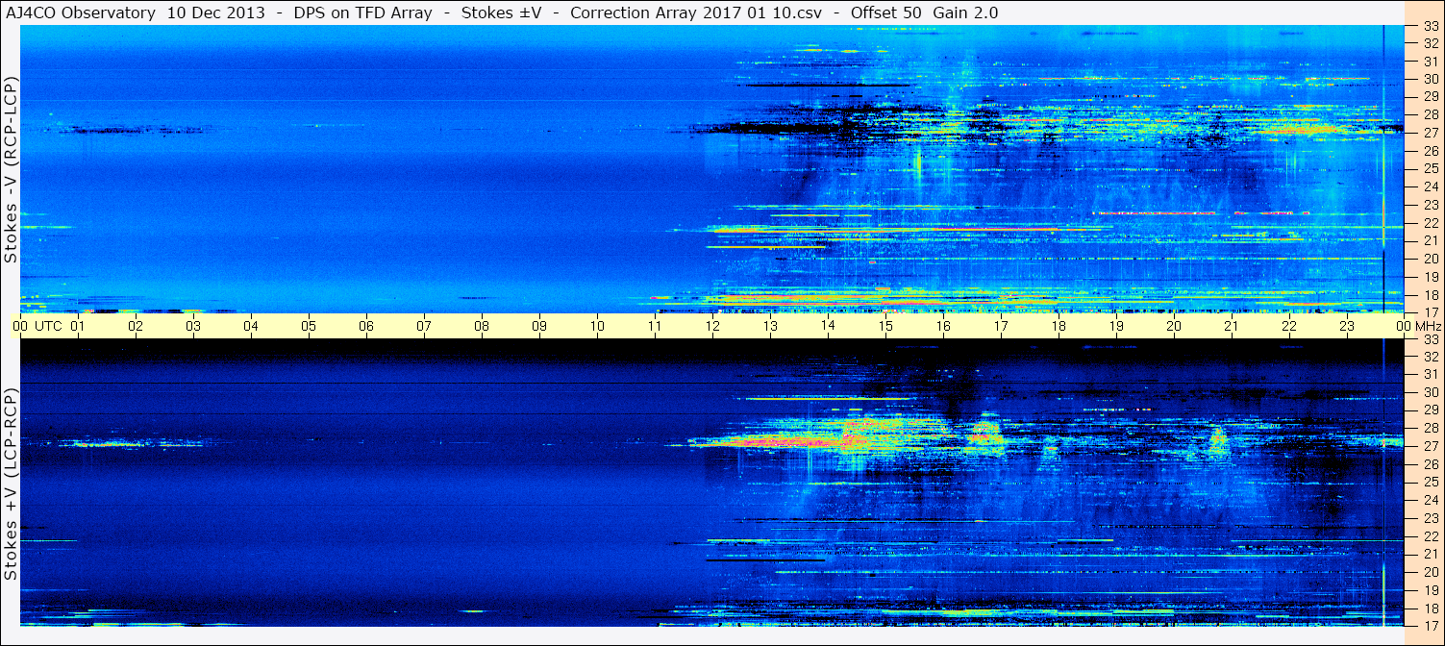The image size is (1445, 646).
Task: Click the 'AJ4CO Observatory' title text
Action: pos(81,12)
